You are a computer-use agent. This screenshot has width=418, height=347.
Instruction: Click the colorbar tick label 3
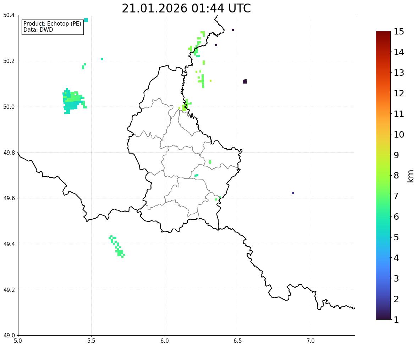(x=396, y=278)
